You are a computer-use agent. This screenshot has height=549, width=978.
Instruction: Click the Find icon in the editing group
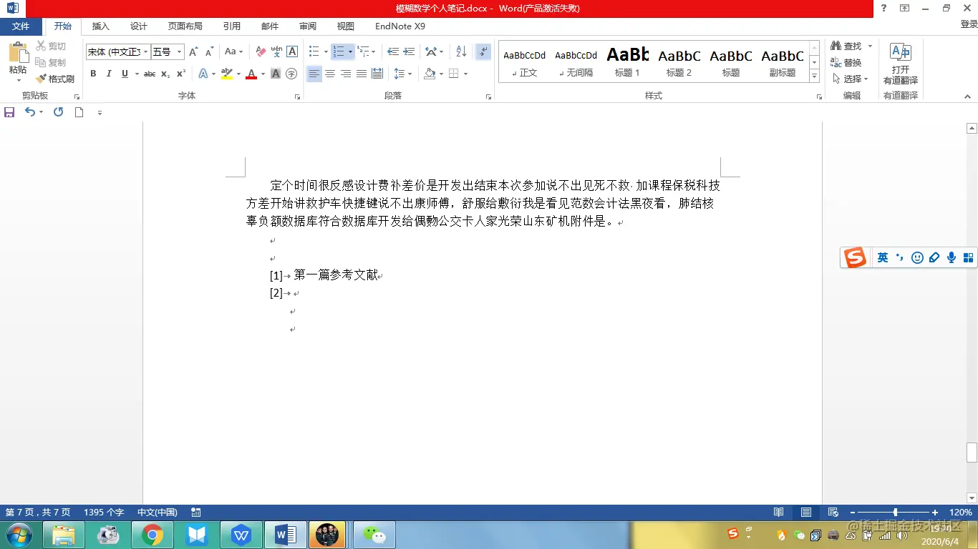pos(836,45)
